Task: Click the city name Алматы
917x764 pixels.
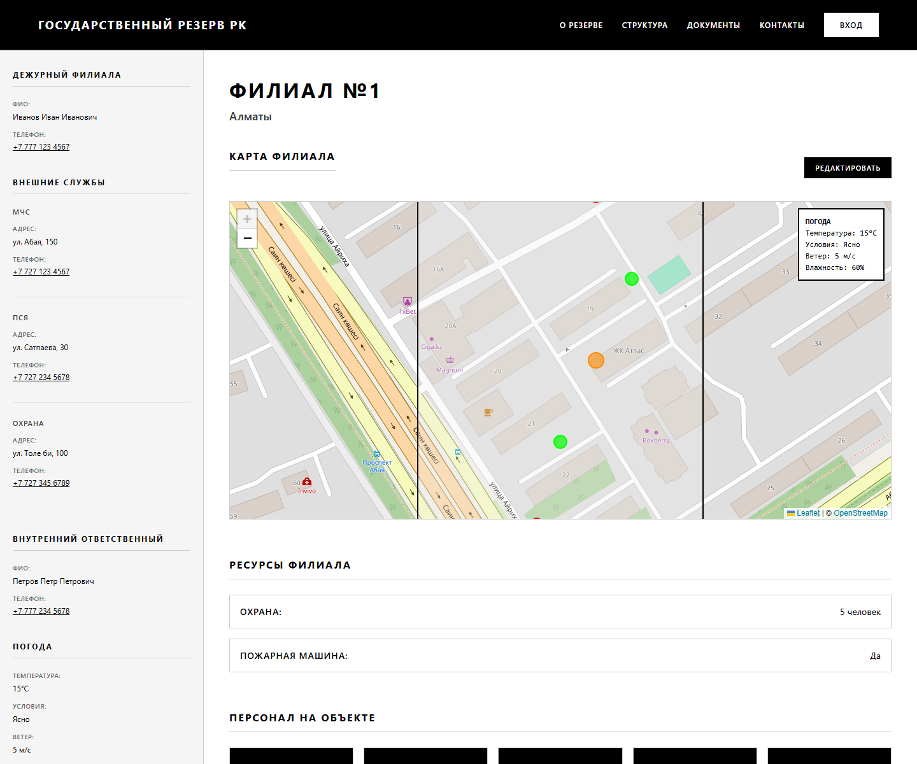Action: click(x=250, y=117)
